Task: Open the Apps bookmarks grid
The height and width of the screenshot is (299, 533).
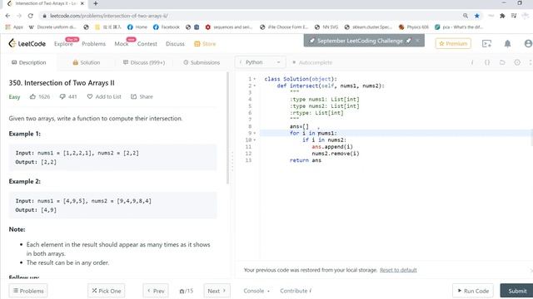Action: [14, 27]
